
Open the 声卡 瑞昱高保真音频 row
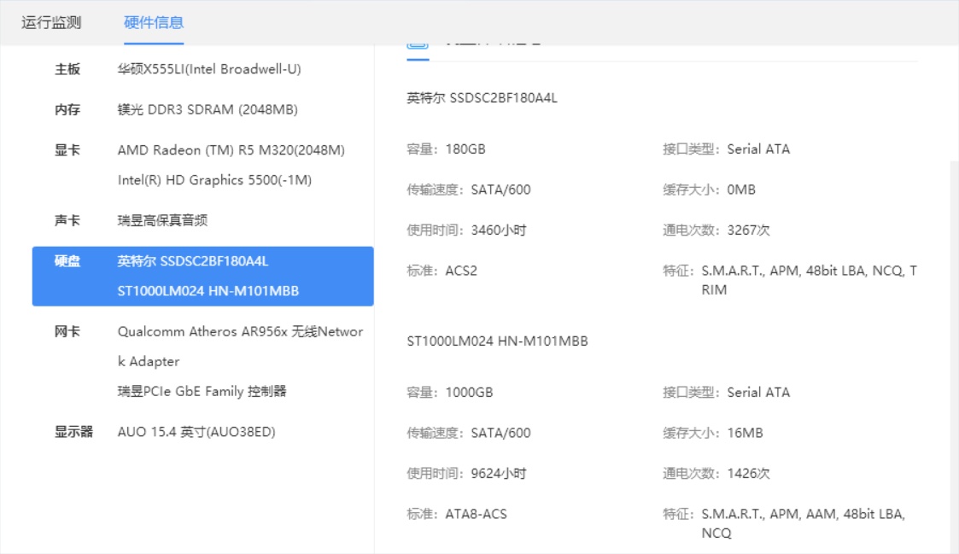(x=162, y=220)
